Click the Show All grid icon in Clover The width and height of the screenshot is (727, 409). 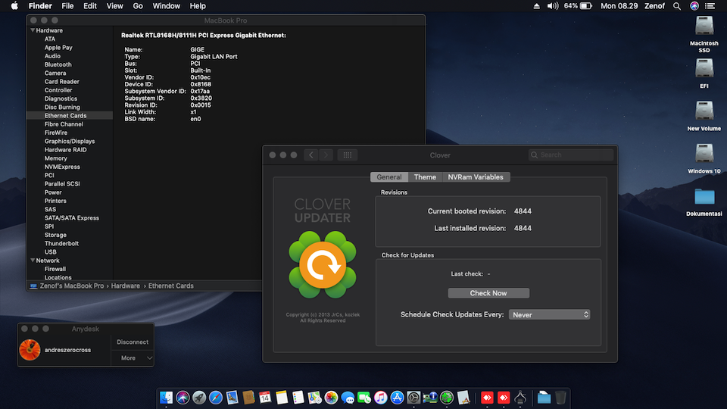pyautogui.click(x=348, y=155)
